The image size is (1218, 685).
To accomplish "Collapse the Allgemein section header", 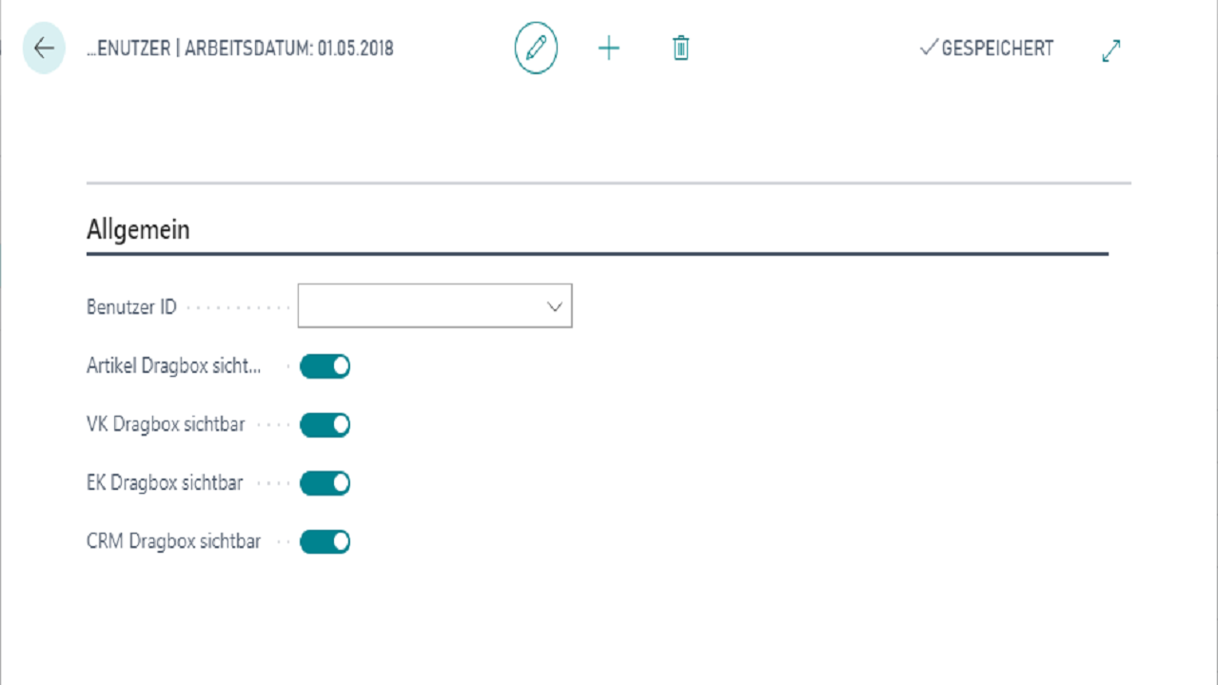I will point(138,229).
